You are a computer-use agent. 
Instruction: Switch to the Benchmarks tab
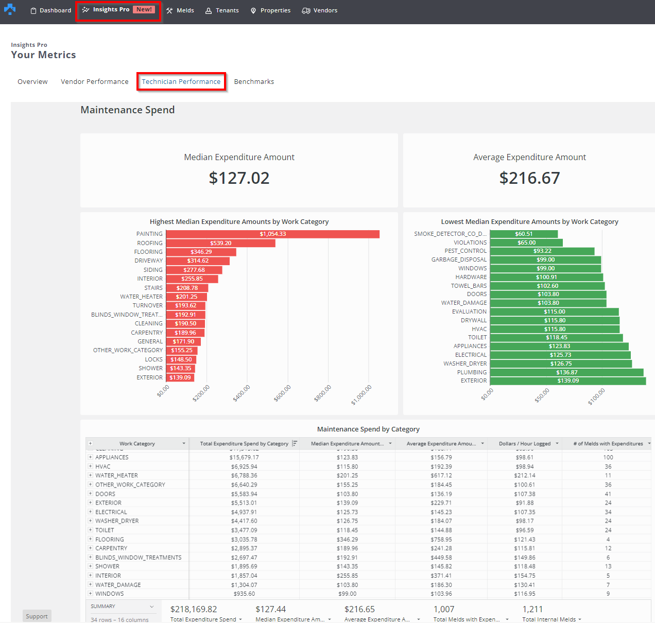pyautogui.click(x=254, y=82)
